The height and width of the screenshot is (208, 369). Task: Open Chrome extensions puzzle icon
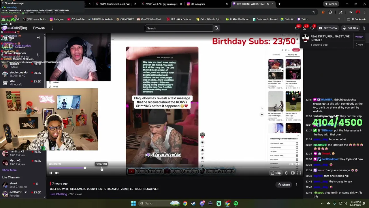[330, 12]
